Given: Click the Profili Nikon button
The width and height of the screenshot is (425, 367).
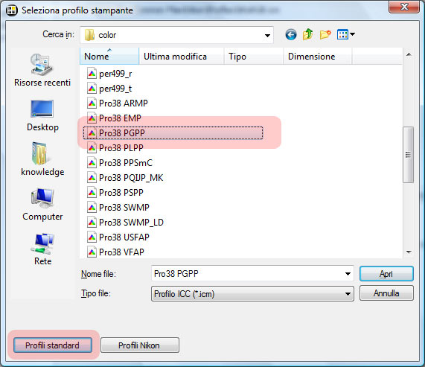Looking at the screenshot, I should 140,345.
